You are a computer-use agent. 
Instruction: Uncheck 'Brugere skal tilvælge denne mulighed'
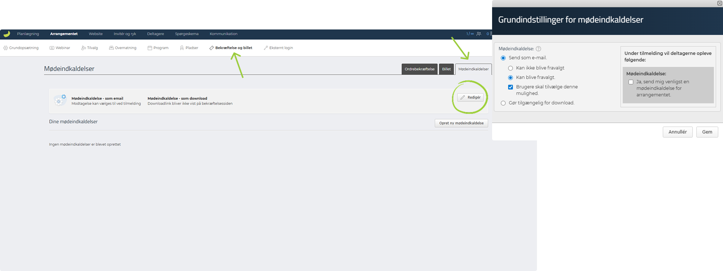(511, 87)
